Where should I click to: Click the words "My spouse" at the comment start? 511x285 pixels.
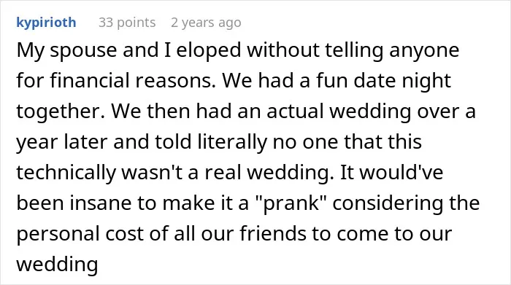click(67, 50)
